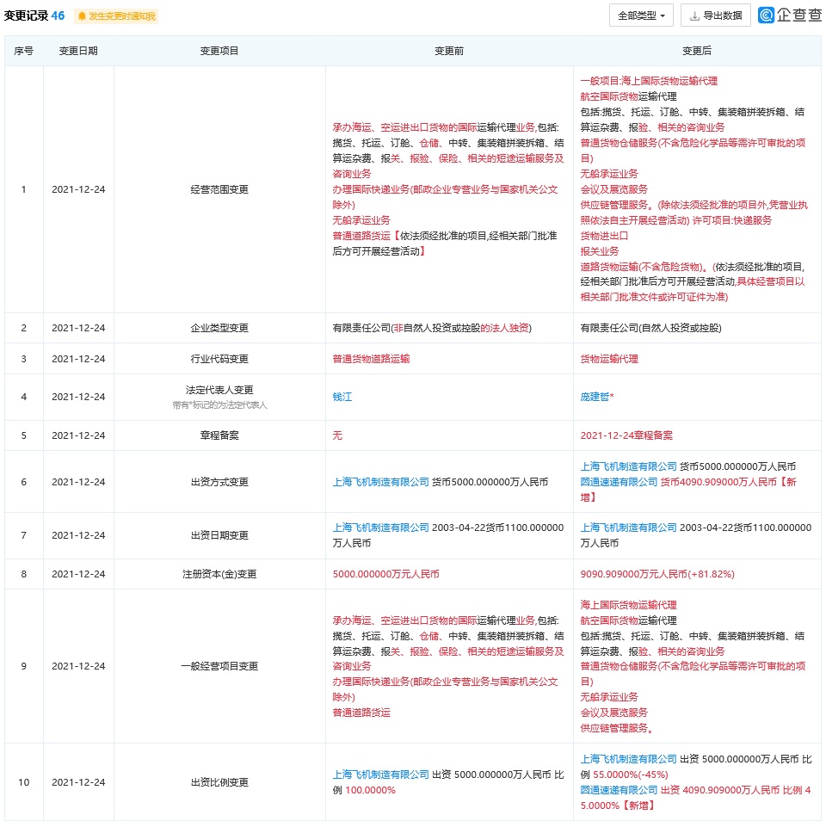Click the 导出数据 export button
The width and height of the screenshot is (826, 827).
click(x=716, y=15)
